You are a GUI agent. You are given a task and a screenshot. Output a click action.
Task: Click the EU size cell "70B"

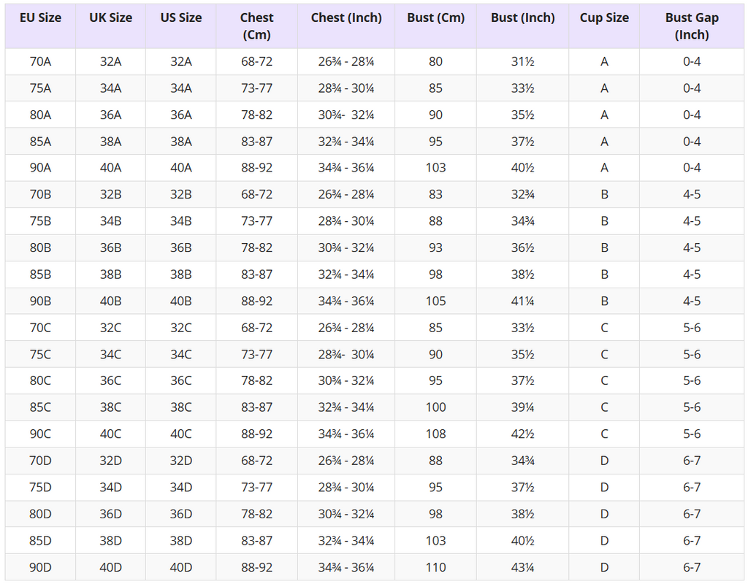(x=41, y=194)
